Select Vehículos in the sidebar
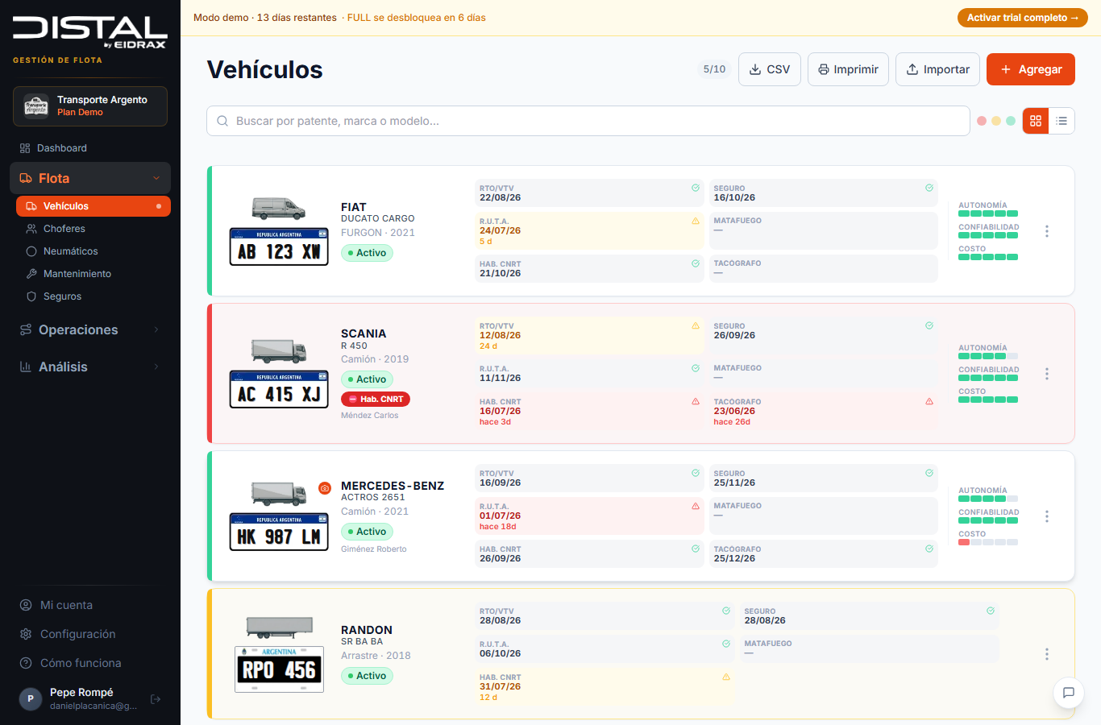Image resolution: width=1101 pixels, height=725 pixels. tap(93, 206)
